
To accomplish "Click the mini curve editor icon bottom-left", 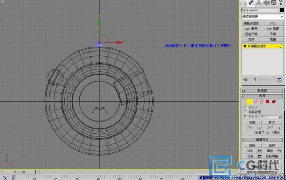I will click(4, 178).
